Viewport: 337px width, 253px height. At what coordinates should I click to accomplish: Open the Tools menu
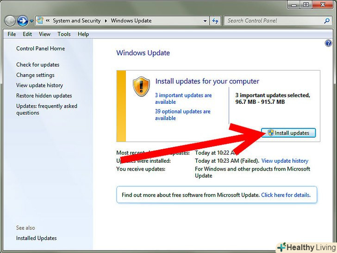pos(64,34)
